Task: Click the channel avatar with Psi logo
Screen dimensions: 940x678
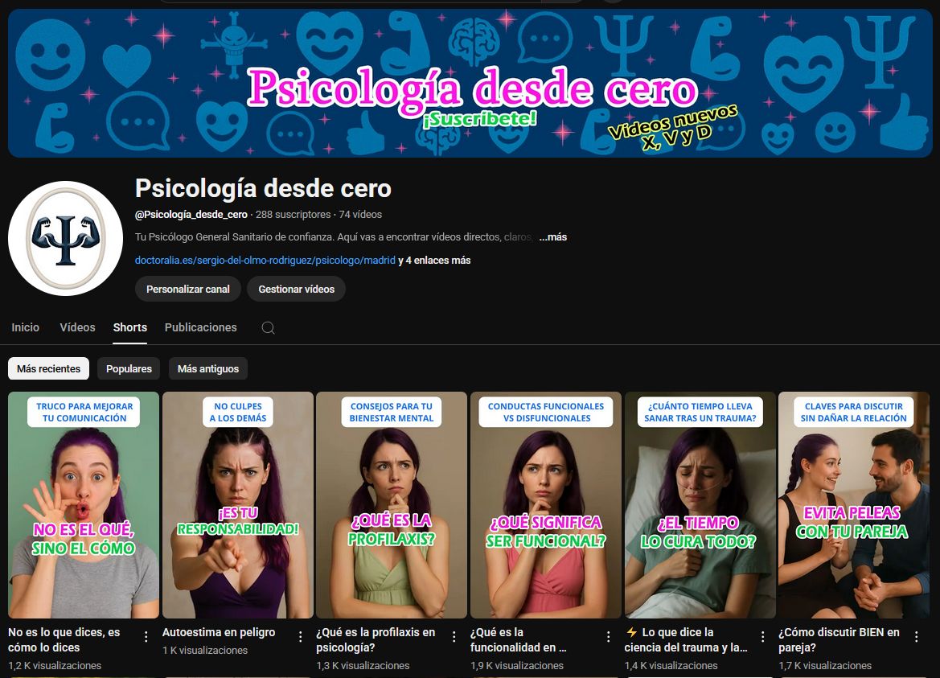Action: [x=65, y=239]
